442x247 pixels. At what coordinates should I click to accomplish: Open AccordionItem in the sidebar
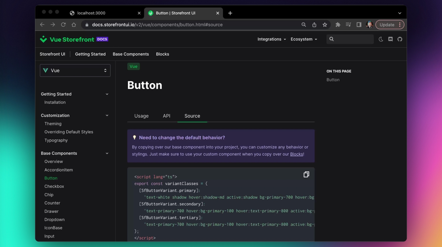[59, 170]
